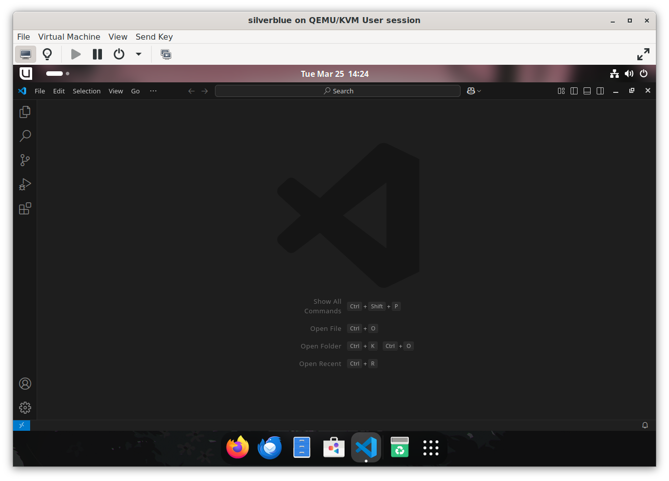669x481 pixels.
Task: Power on the virtual machine
Action: [76, 54]
